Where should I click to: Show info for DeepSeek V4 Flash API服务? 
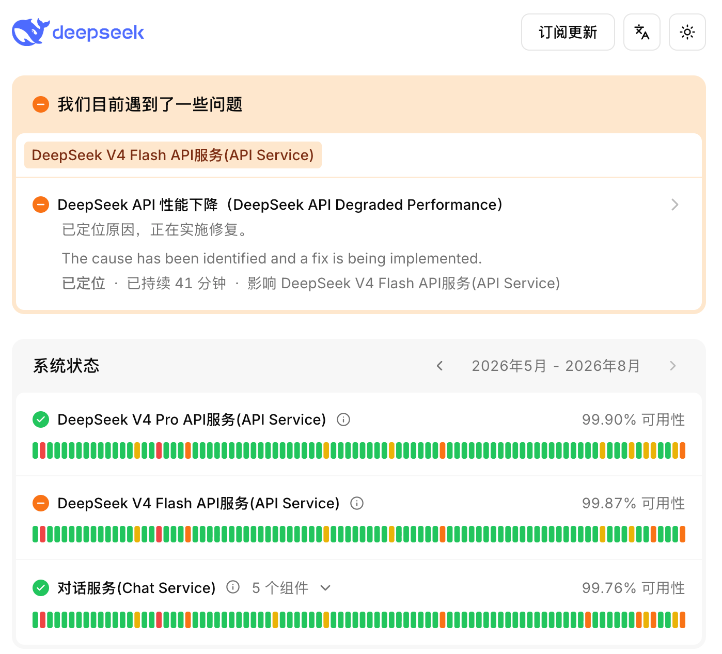(357, 503)
